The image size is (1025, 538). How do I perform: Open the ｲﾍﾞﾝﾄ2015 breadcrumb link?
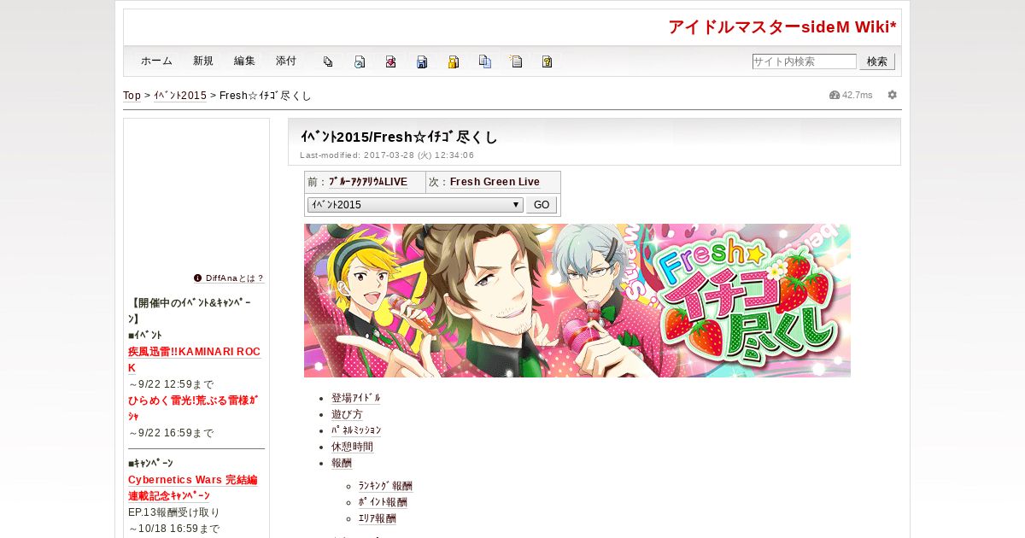(180, 96)
